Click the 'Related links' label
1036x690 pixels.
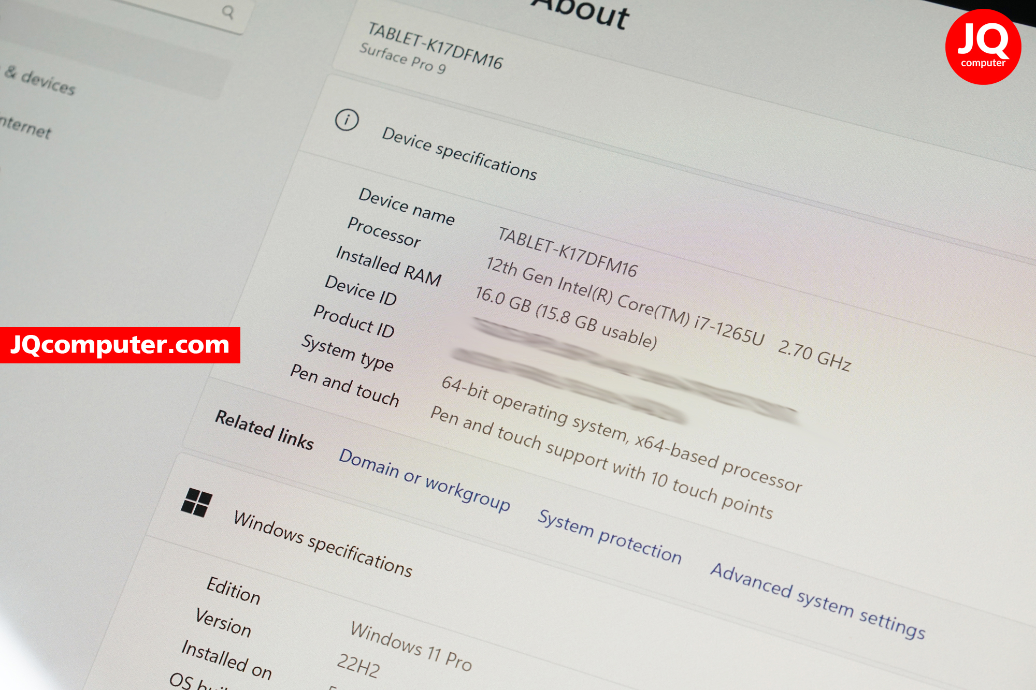[264, 430]
